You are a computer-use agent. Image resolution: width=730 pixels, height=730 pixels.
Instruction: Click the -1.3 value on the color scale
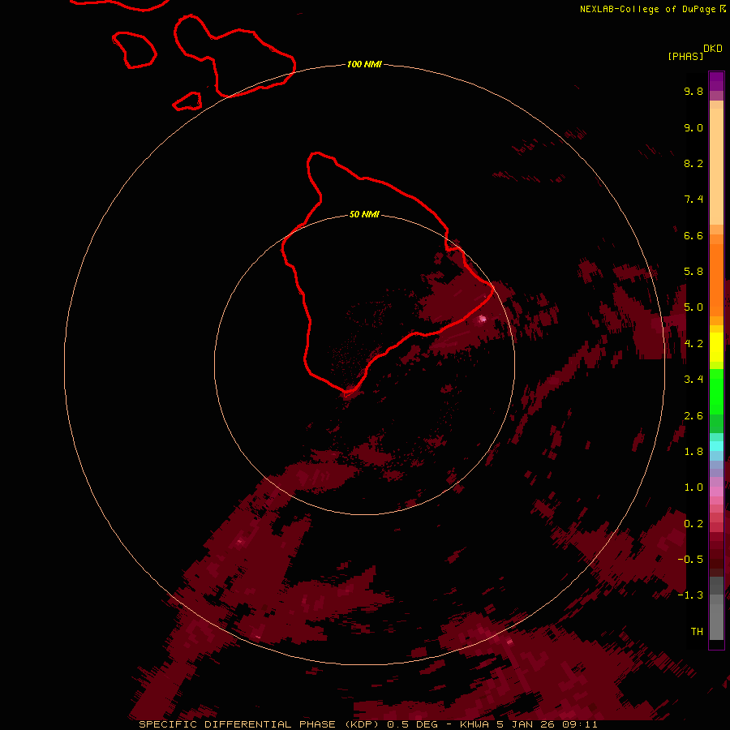tap(690, 595)
